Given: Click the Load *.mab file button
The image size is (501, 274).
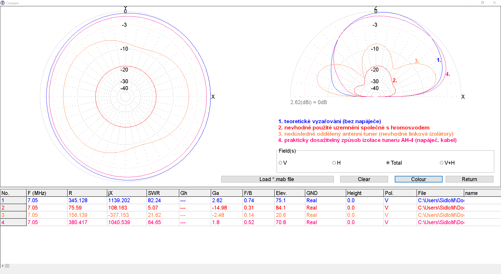Looking at the screenshot, I should tap(277, 179).
